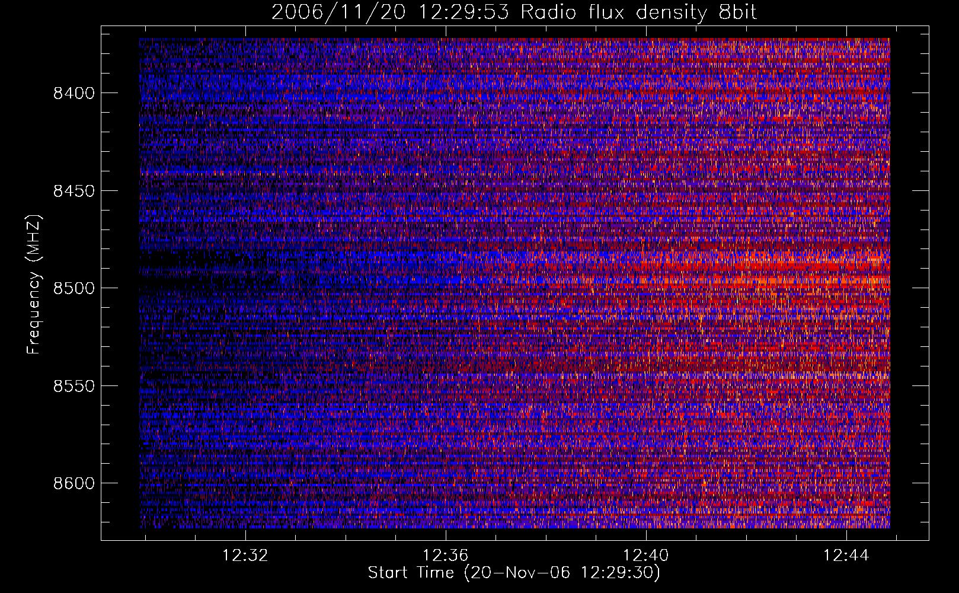Viewport: 959px width, 593px height.
Task: Click the "Start Time (20-Nov-06 12:29:30)" axis label
Action: [514, 573]
